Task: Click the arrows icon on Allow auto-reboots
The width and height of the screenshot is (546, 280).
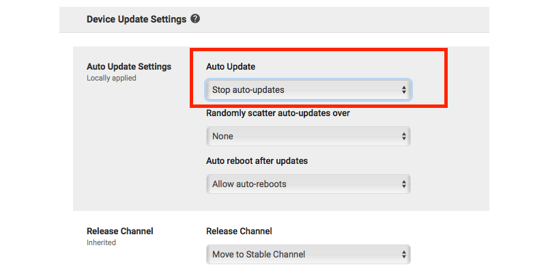Action: [403, 184]
